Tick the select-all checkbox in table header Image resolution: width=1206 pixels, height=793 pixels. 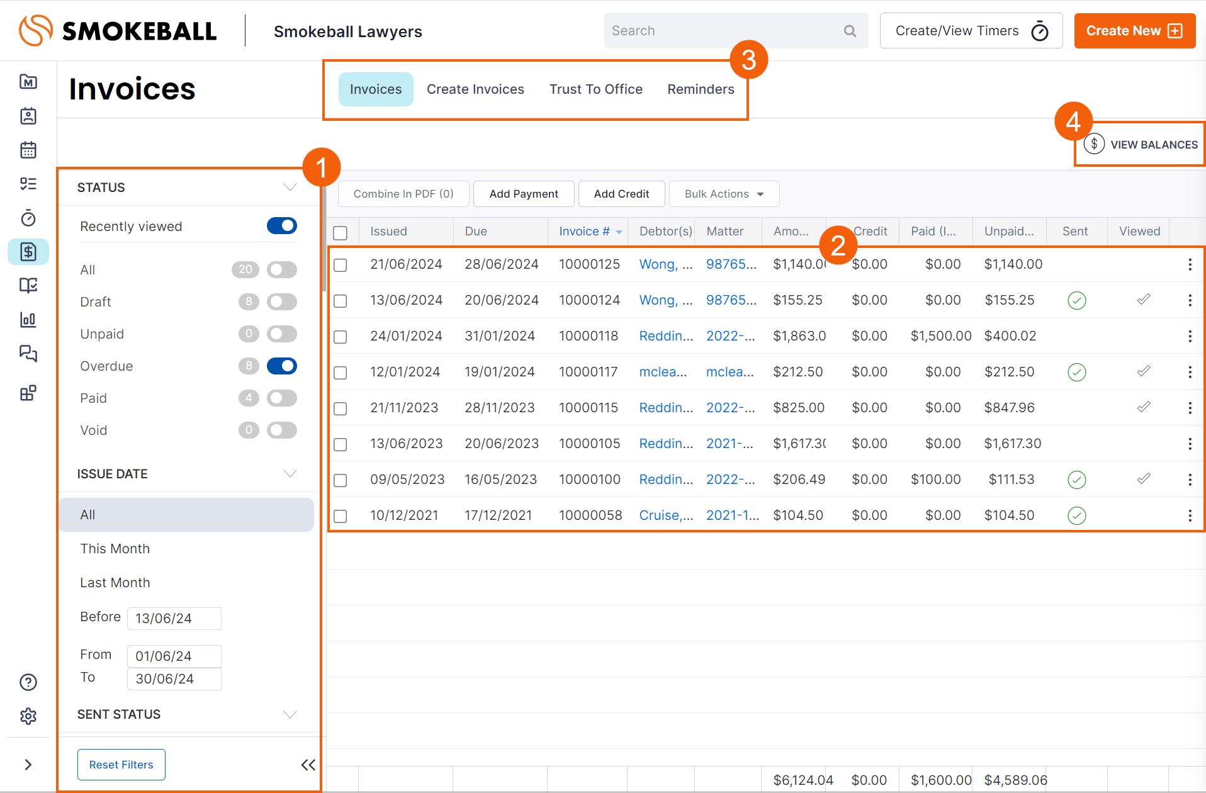[341, 233]
